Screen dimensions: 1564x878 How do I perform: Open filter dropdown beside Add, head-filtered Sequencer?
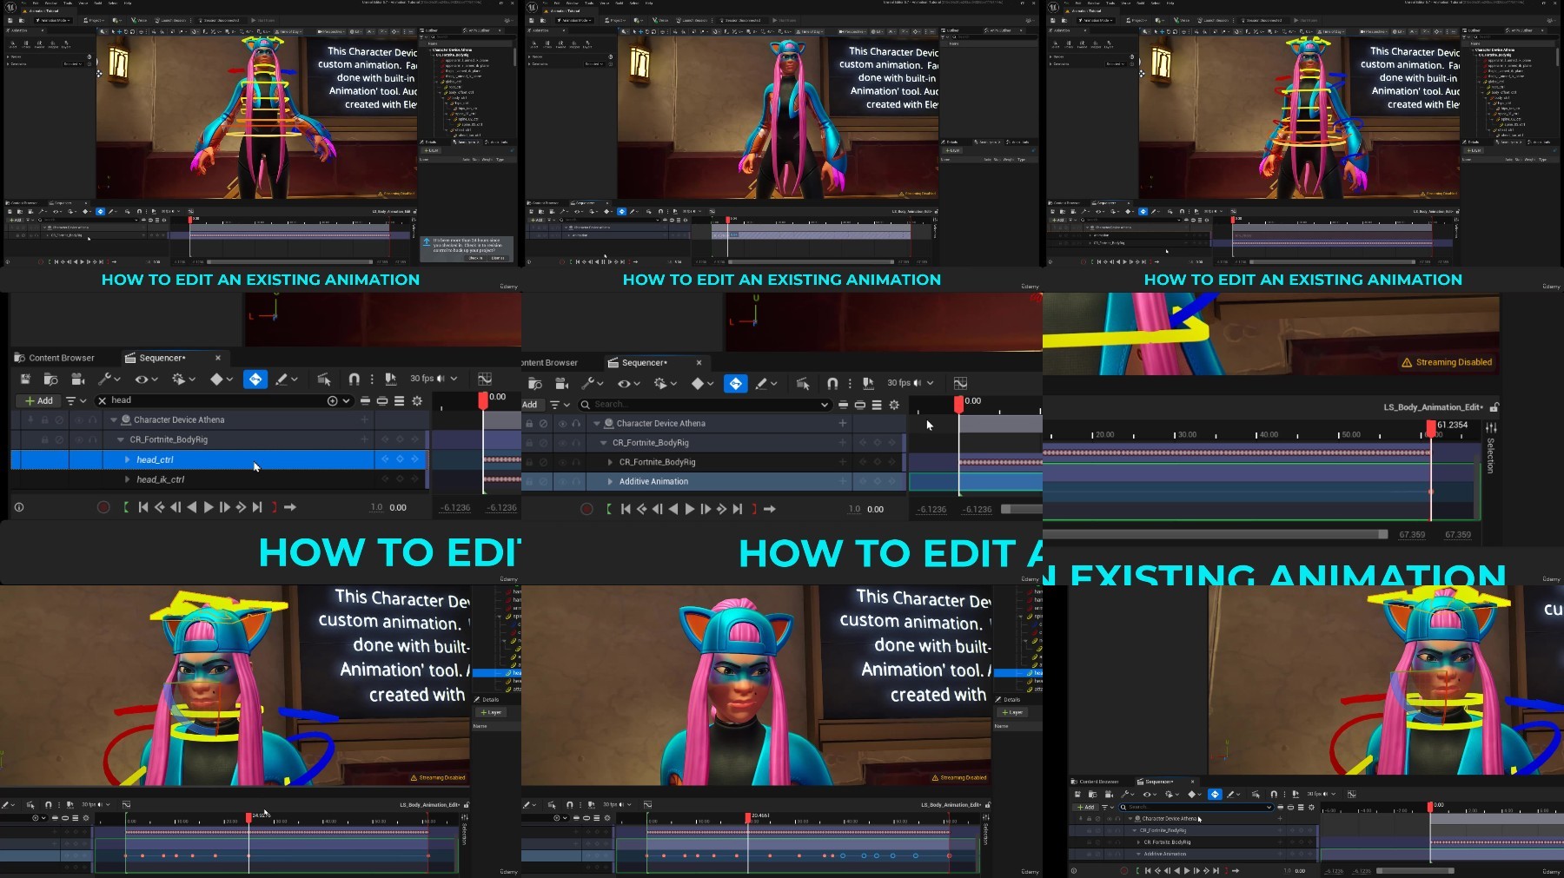point(76,400)
